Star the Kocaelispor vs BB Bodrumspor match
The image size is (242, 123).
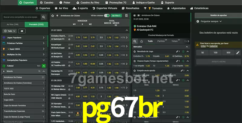point(69,48)
